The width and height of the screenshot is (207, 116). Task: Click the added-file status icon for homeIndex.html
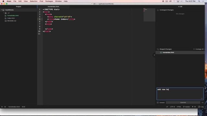(161, 53)
